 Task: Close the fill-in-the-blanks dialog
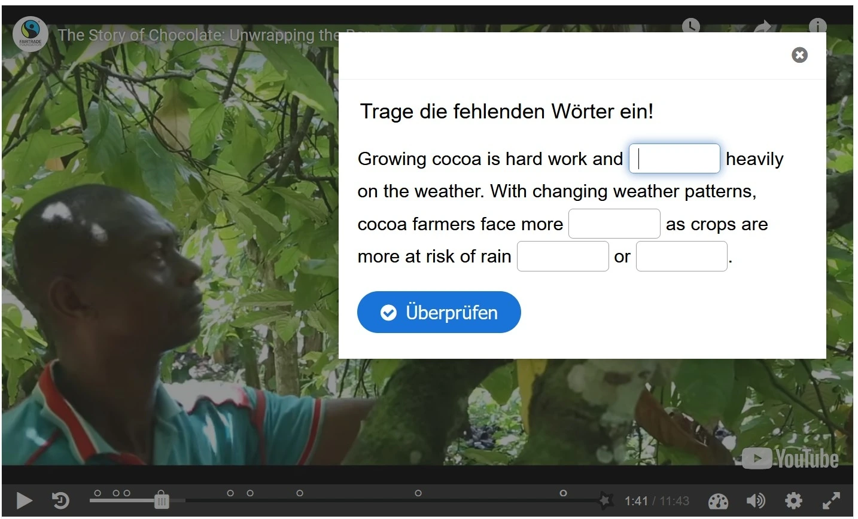click(x=799, y=55)
